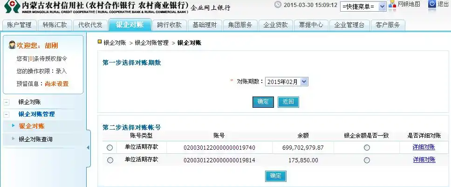Click the 账号类型 column header
This screenshot has width=451, height=187.
point(141,136)
